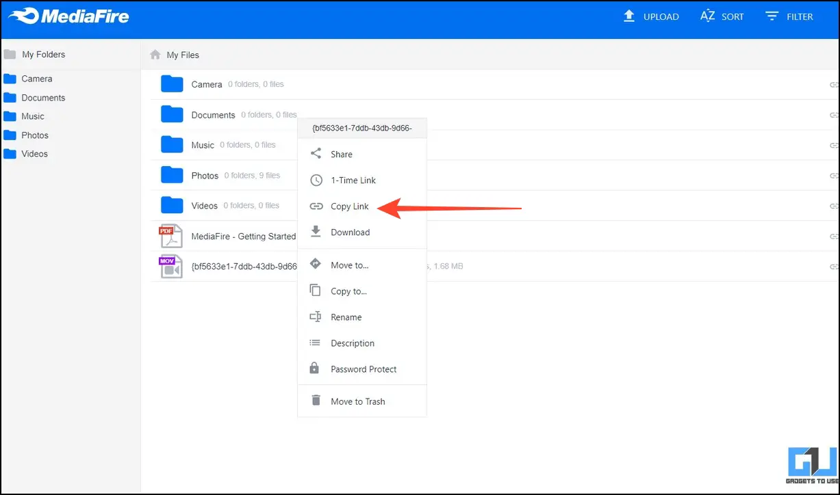The width and height of the screenshot is (840, 495).
Task: Open the Camera folder name in list
Action: pyautogui.click(x=207, y=85)
